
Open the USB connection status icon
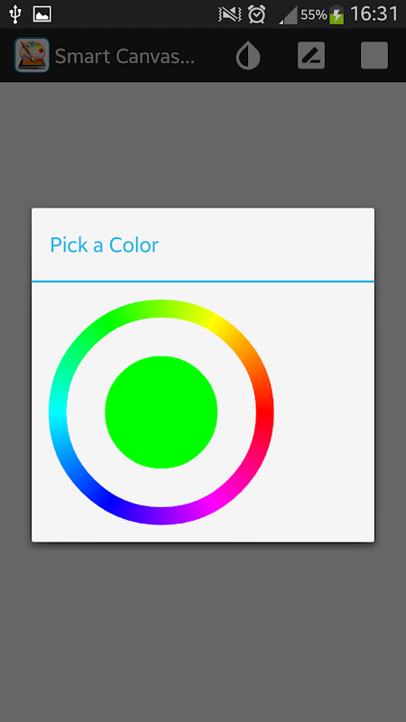[x=15, y=14]
